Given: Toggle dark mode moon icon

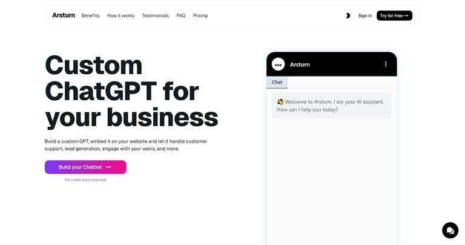Looking at the screenshot, I should click(x=348, y=16).
